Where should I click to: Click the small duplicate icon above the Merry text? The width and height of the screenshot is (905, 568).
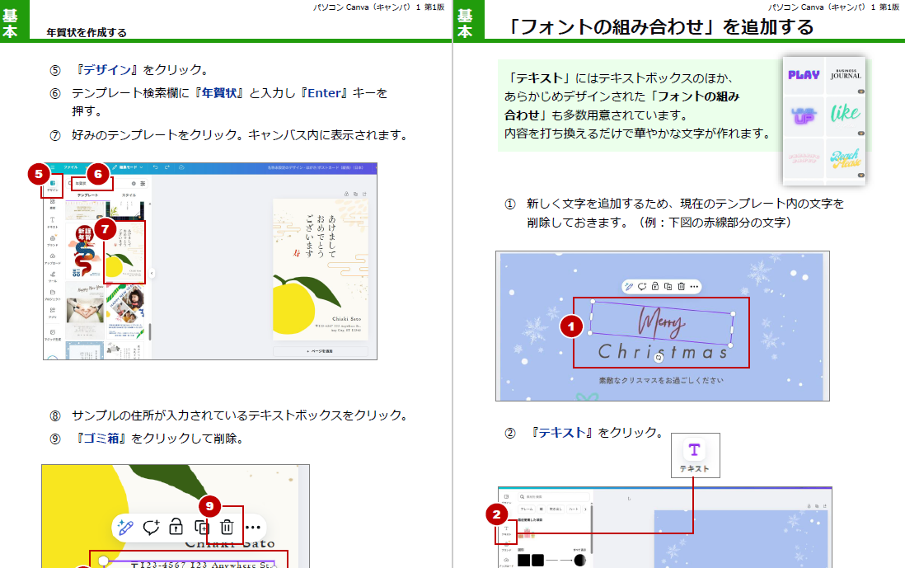pos(668,286)
